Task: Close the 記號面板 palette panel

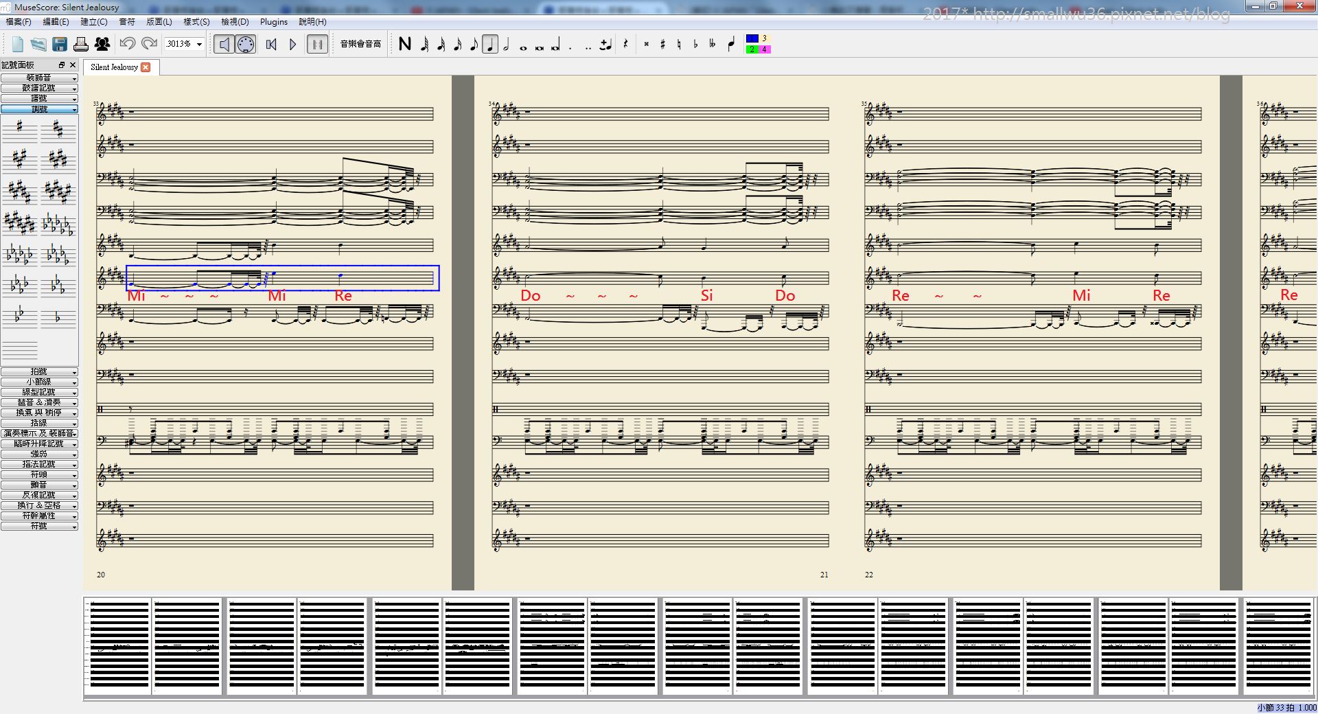Action: pyautogui.click(x=73, y=65)
